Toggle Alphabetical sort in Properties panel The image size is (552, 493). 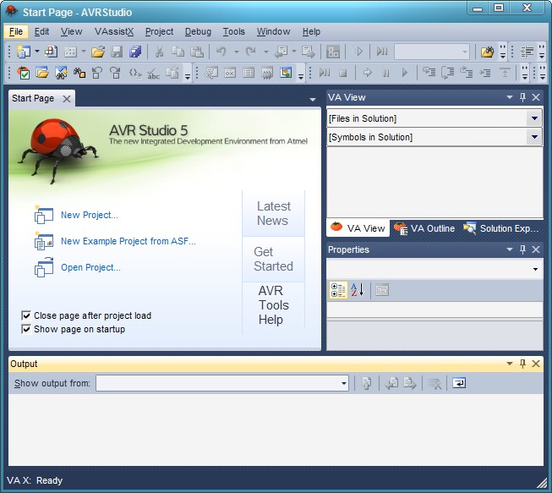tap(358, 290)
